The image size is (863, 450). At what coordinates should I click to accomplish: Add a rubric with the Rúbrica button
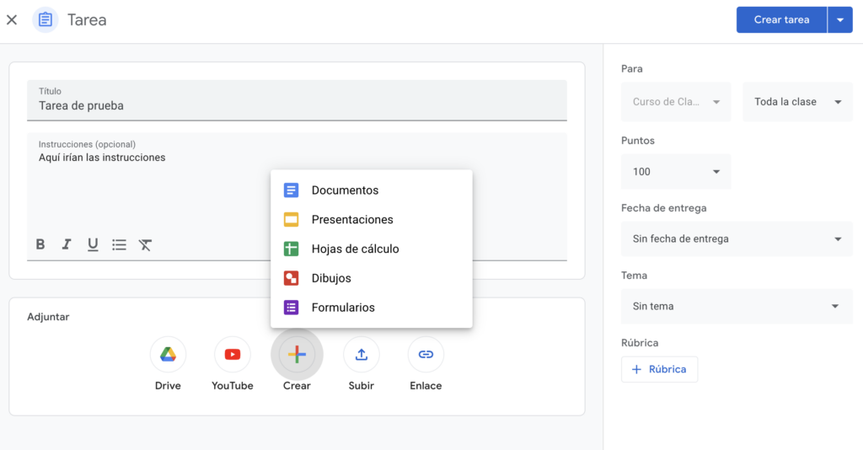659,369
